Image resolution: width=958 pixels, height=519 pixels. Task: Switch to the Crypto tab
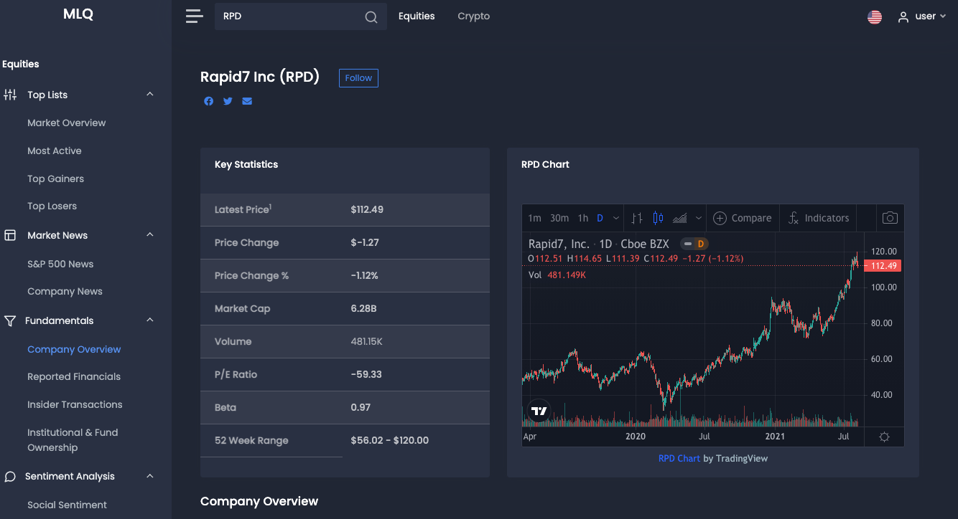tap(474, 16)
